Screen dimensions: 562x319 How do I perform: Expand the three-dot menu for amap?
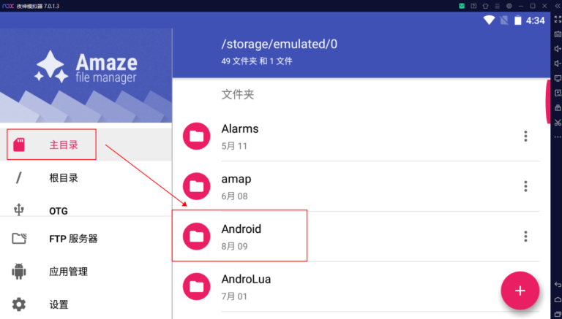525,186
